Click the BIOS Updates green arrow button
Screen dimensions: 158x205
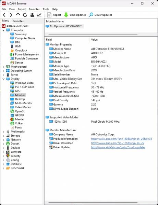(x=75, y=15)
